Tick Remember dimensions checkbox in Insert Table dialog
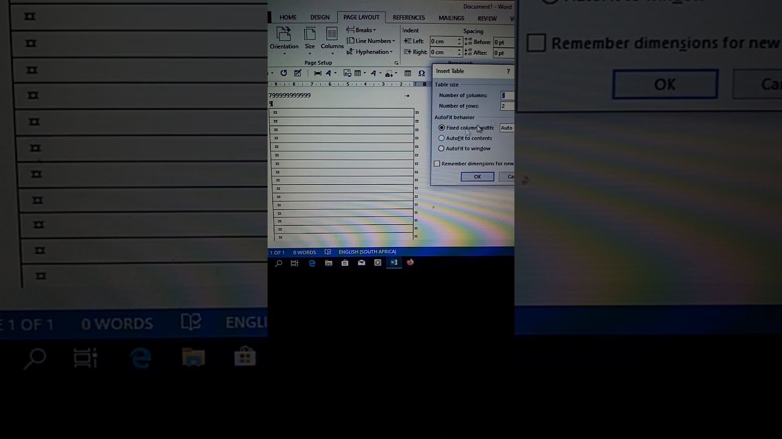This screenshot has height=439, width=782. tap(437, 164)
